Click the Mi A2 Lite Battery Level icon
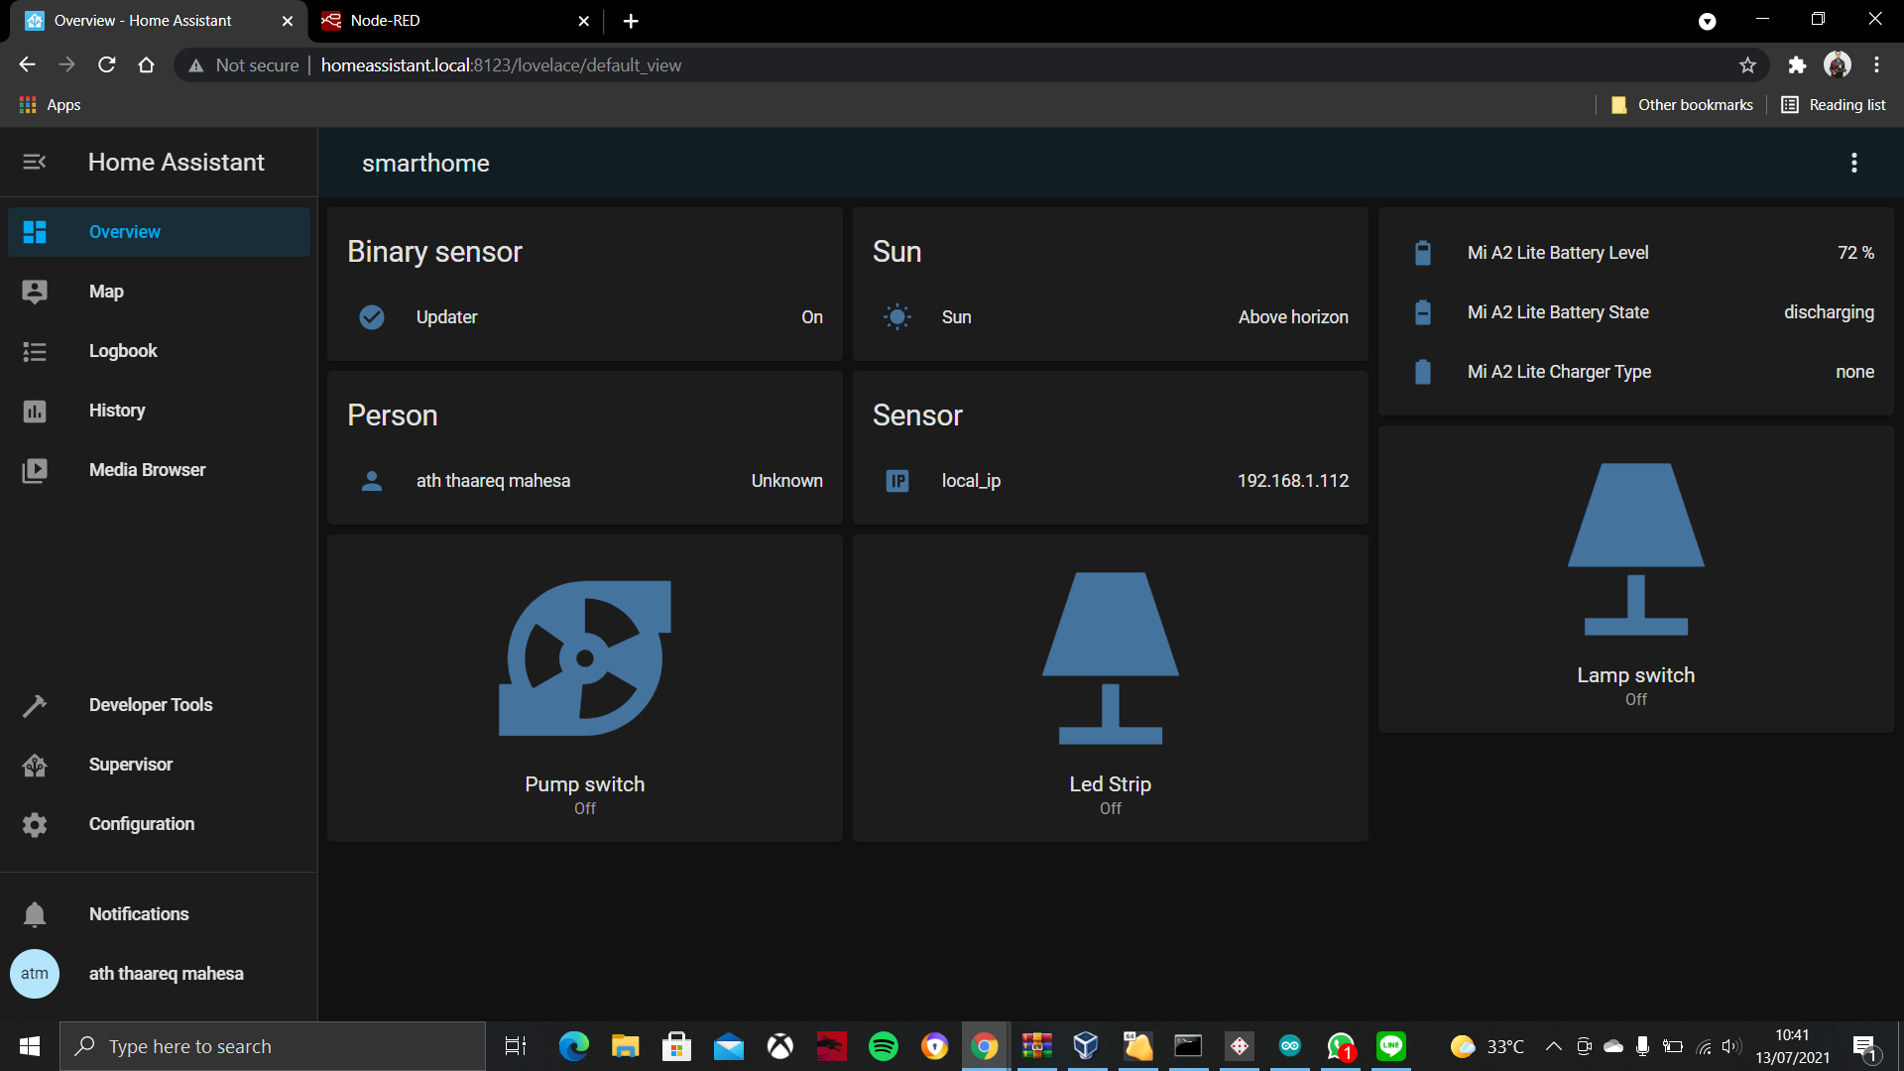1904x1071 pixels. [x=1423, y=253]
